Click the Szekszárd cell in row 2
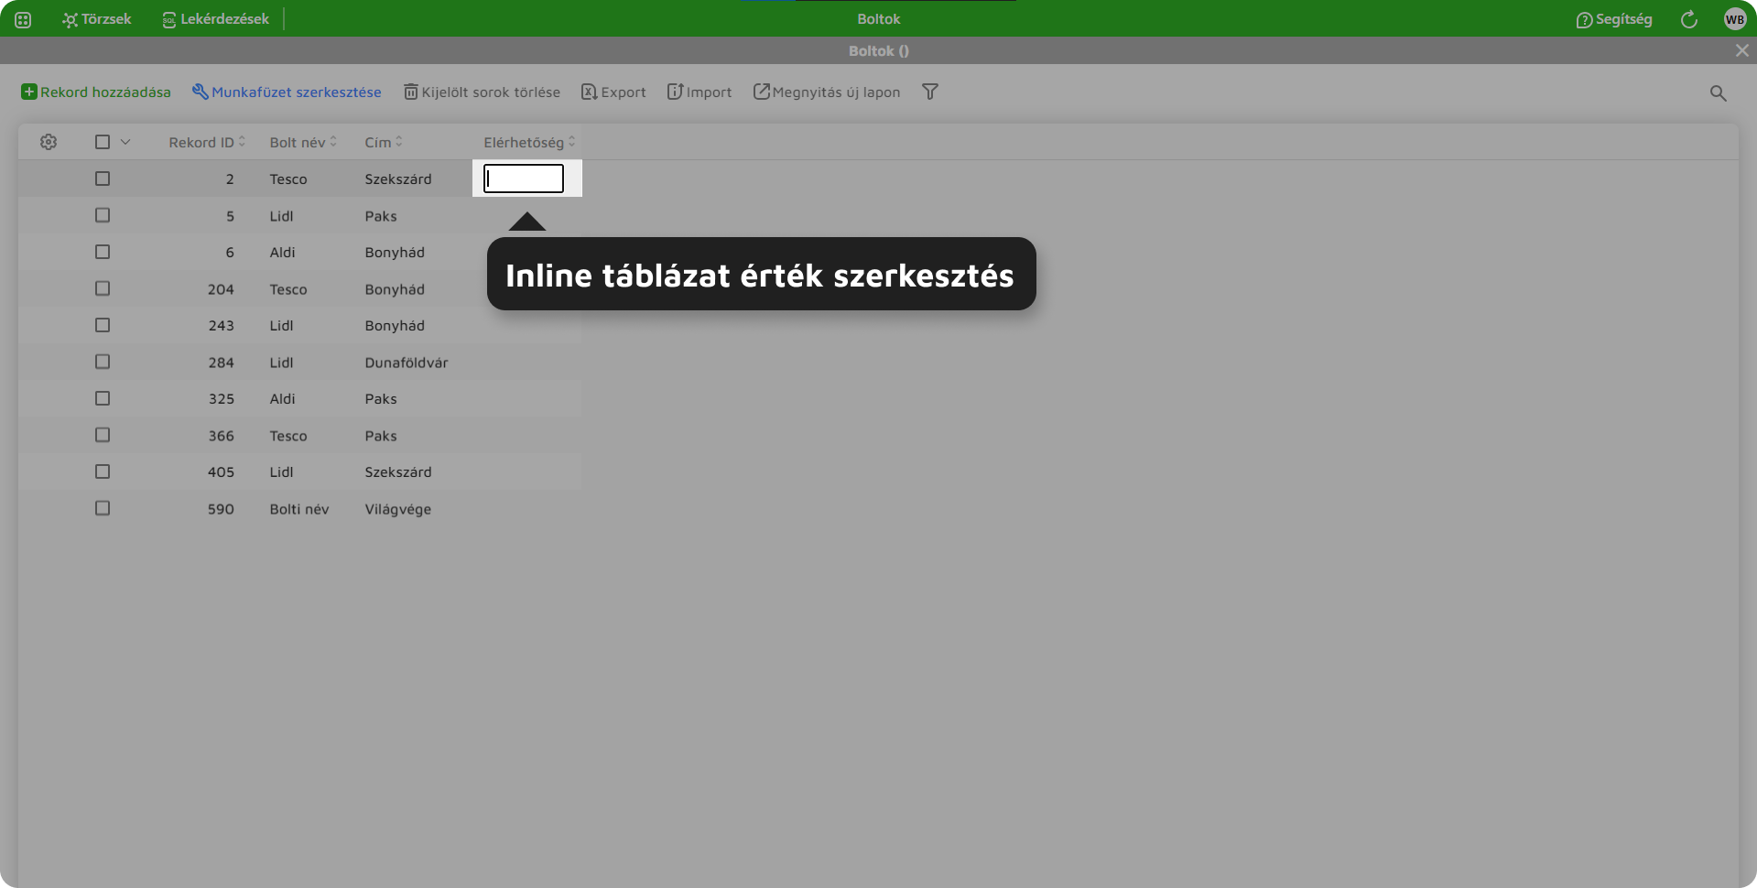The height and width of the screenshot is (888, 1757). pos(398,179)
